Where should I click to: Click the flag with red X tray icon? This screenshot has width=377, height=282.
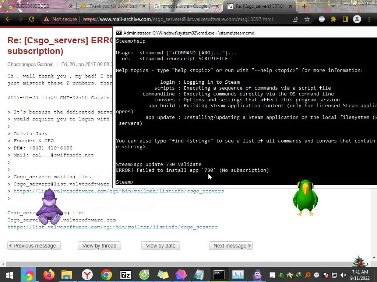[x=325, y=275]
